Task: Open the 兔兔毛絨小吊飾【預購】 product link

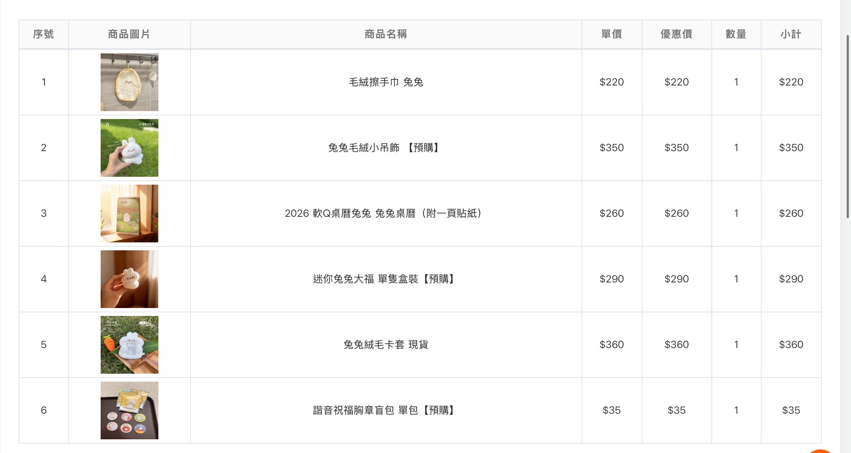Action: [383, 148]
